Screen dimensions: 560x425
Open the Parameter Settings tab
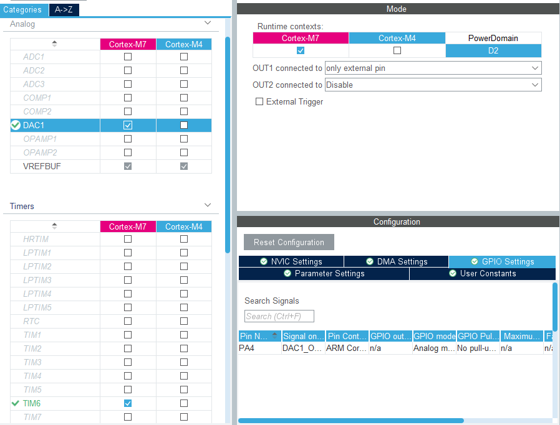324,274
